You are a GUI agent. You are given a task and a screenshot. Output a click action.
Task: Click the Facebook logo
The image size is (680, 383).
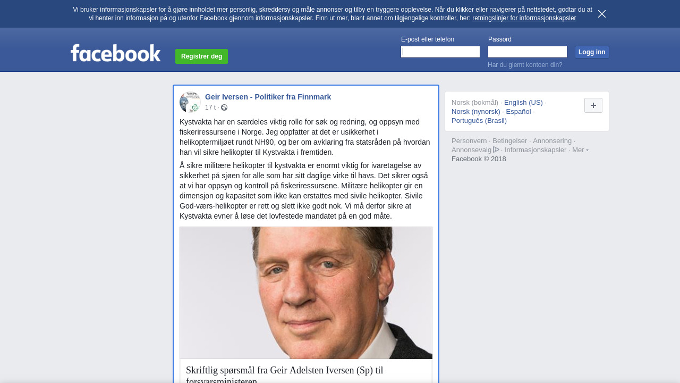click(115, 53)
